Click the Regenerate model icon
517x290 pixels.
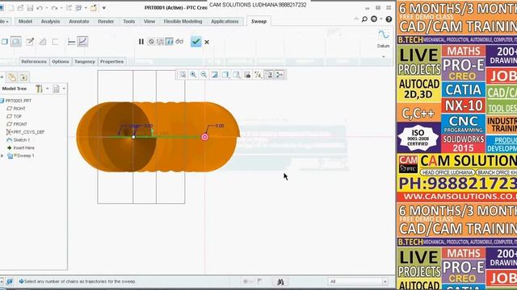[69, 7]
